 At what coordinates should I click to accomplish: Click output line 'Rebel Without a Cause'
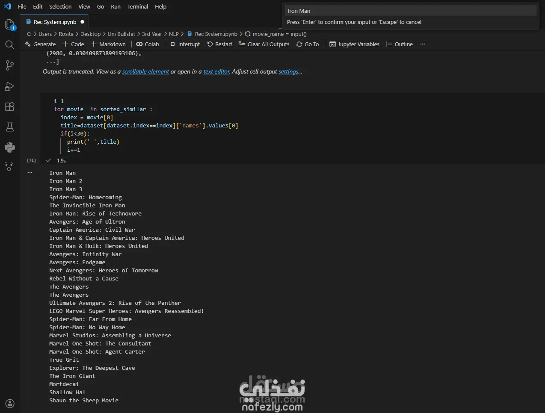84,278
